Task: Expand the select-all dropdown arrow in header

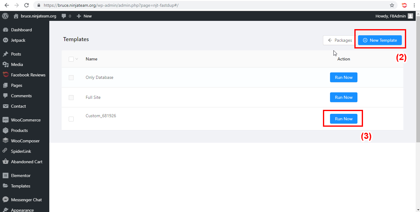Action: pos(77,59)
